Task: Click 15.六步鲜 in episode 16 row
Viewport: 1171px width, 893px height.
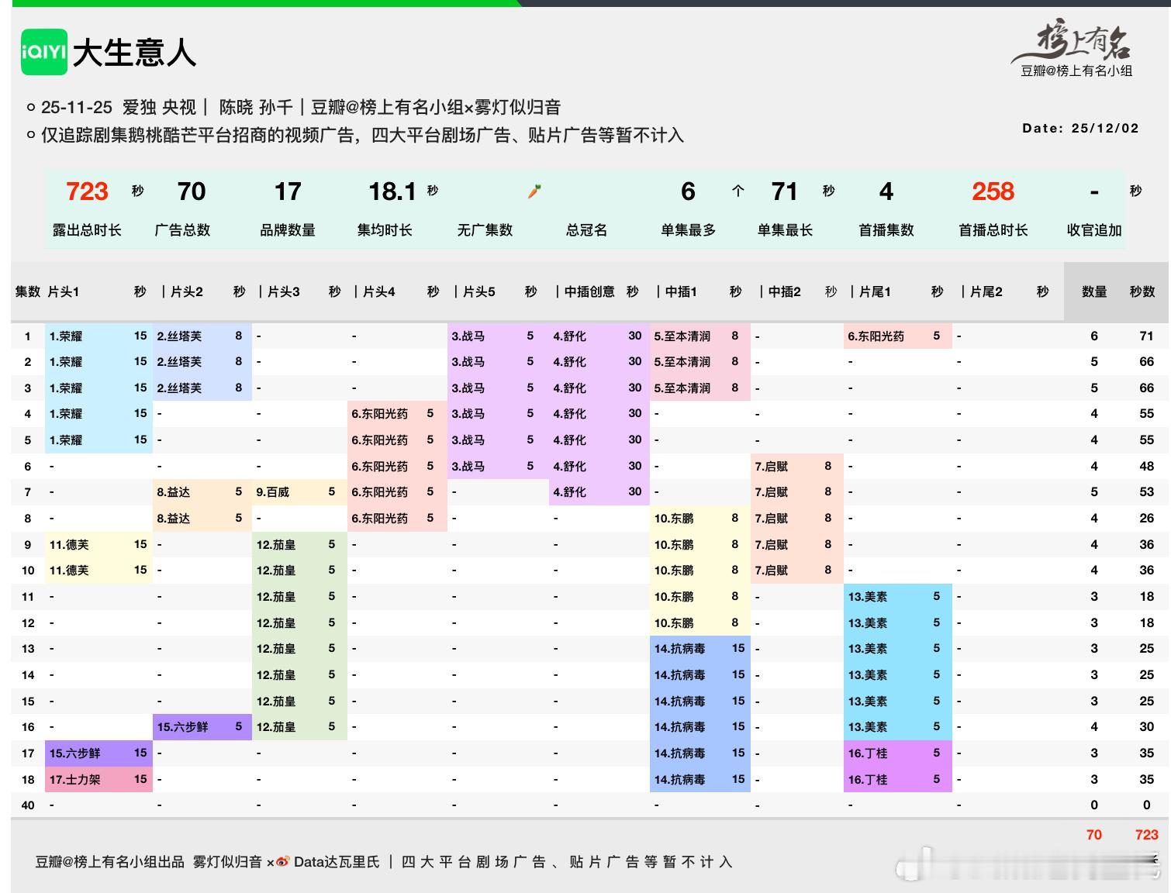Action: coord(183,727)
